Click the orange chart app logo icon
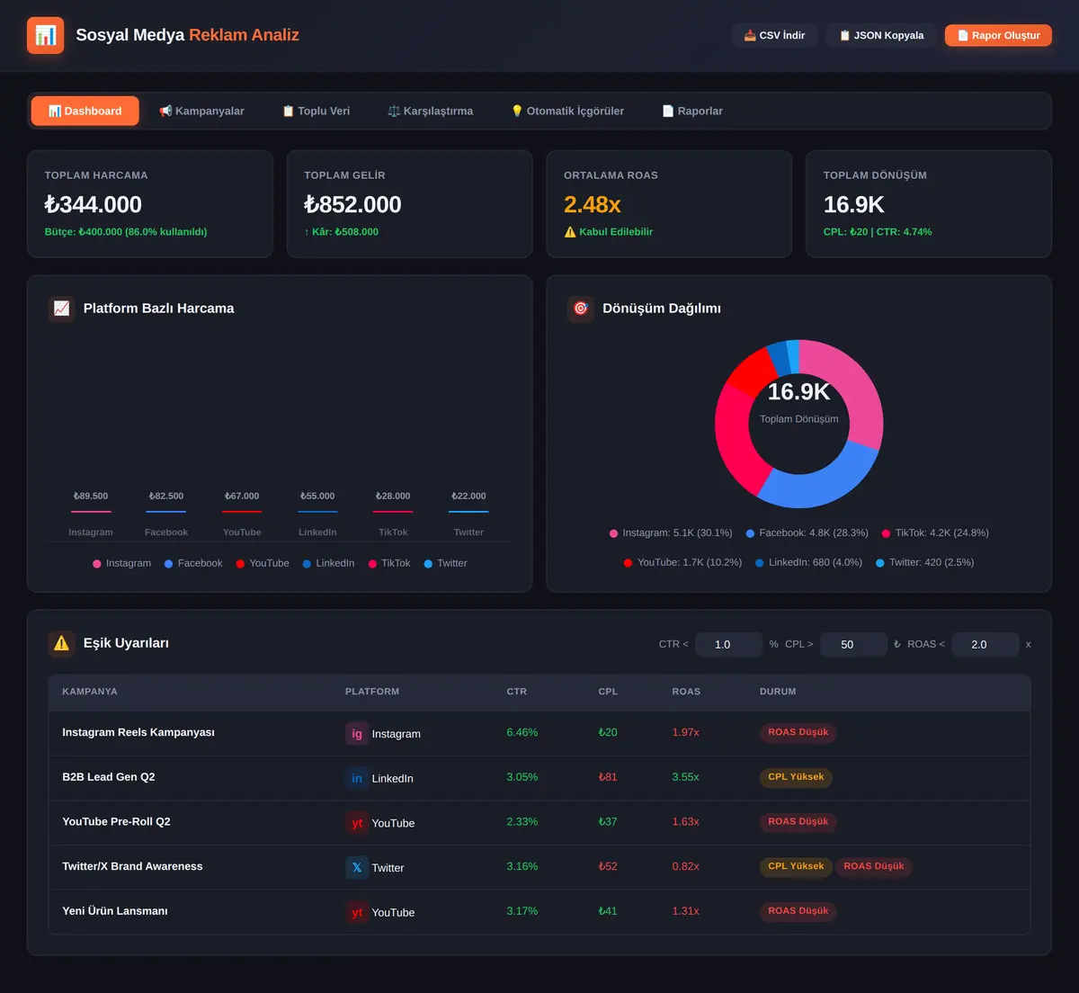 click(x=46, y=35)
